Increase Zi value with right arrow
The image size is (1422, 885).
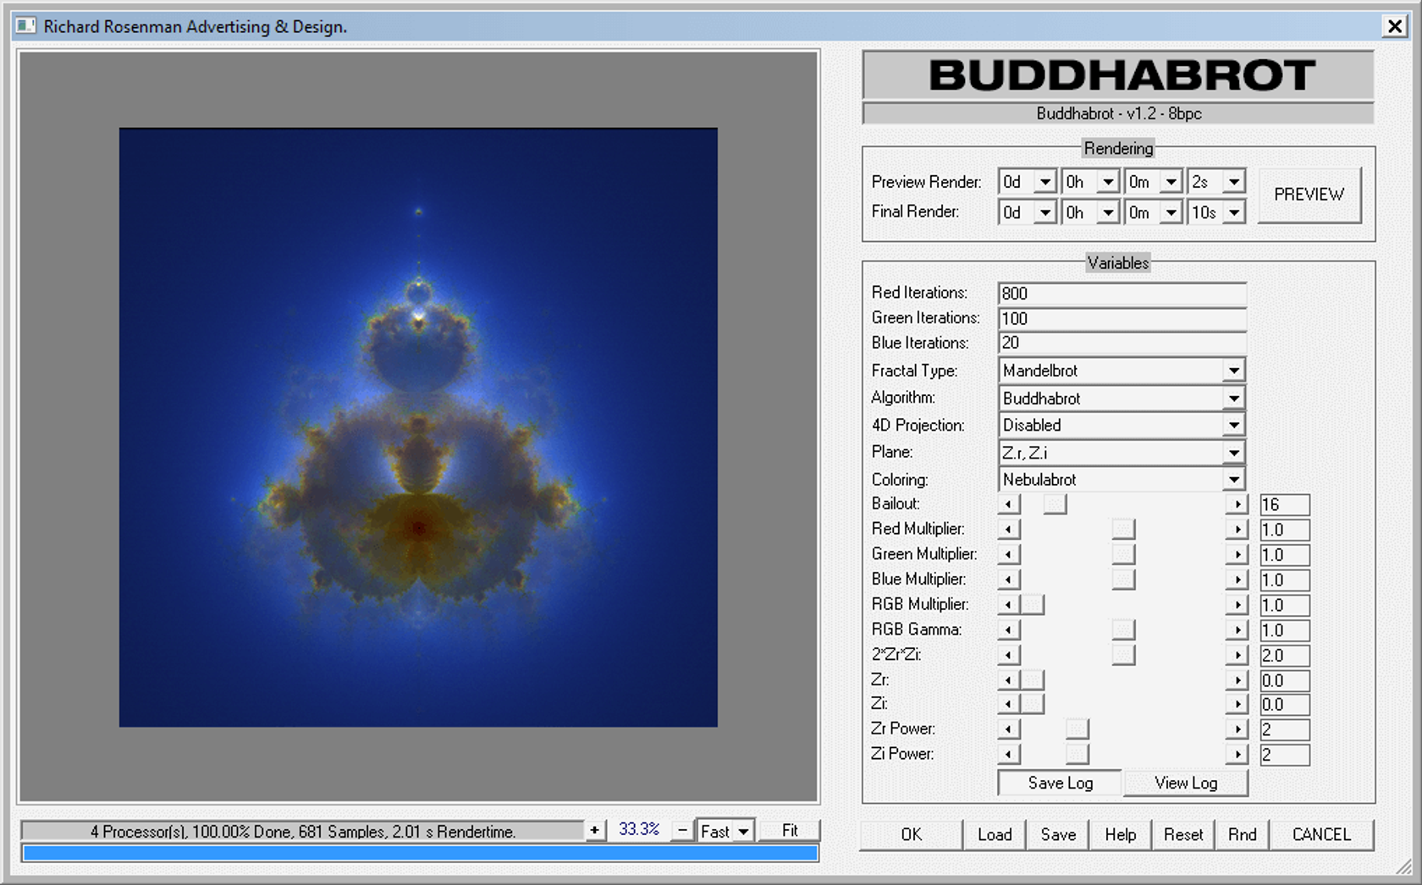[1237, 704]
